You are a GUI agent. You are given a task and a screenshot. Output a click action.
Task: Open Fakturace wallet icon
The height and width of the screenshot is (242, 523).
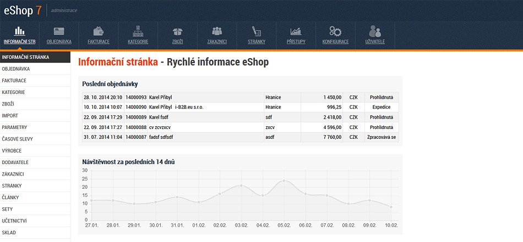pos(99,31)
